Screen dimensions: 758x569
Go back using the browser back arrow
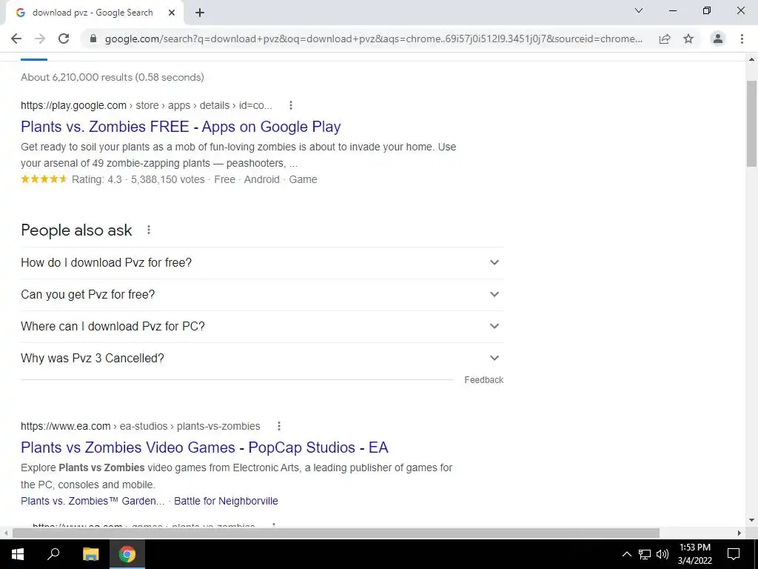click(x=16, y=39)
